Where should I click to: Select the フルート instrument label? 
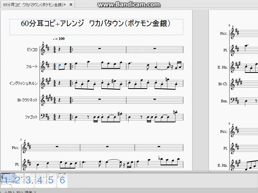[32, 67]
